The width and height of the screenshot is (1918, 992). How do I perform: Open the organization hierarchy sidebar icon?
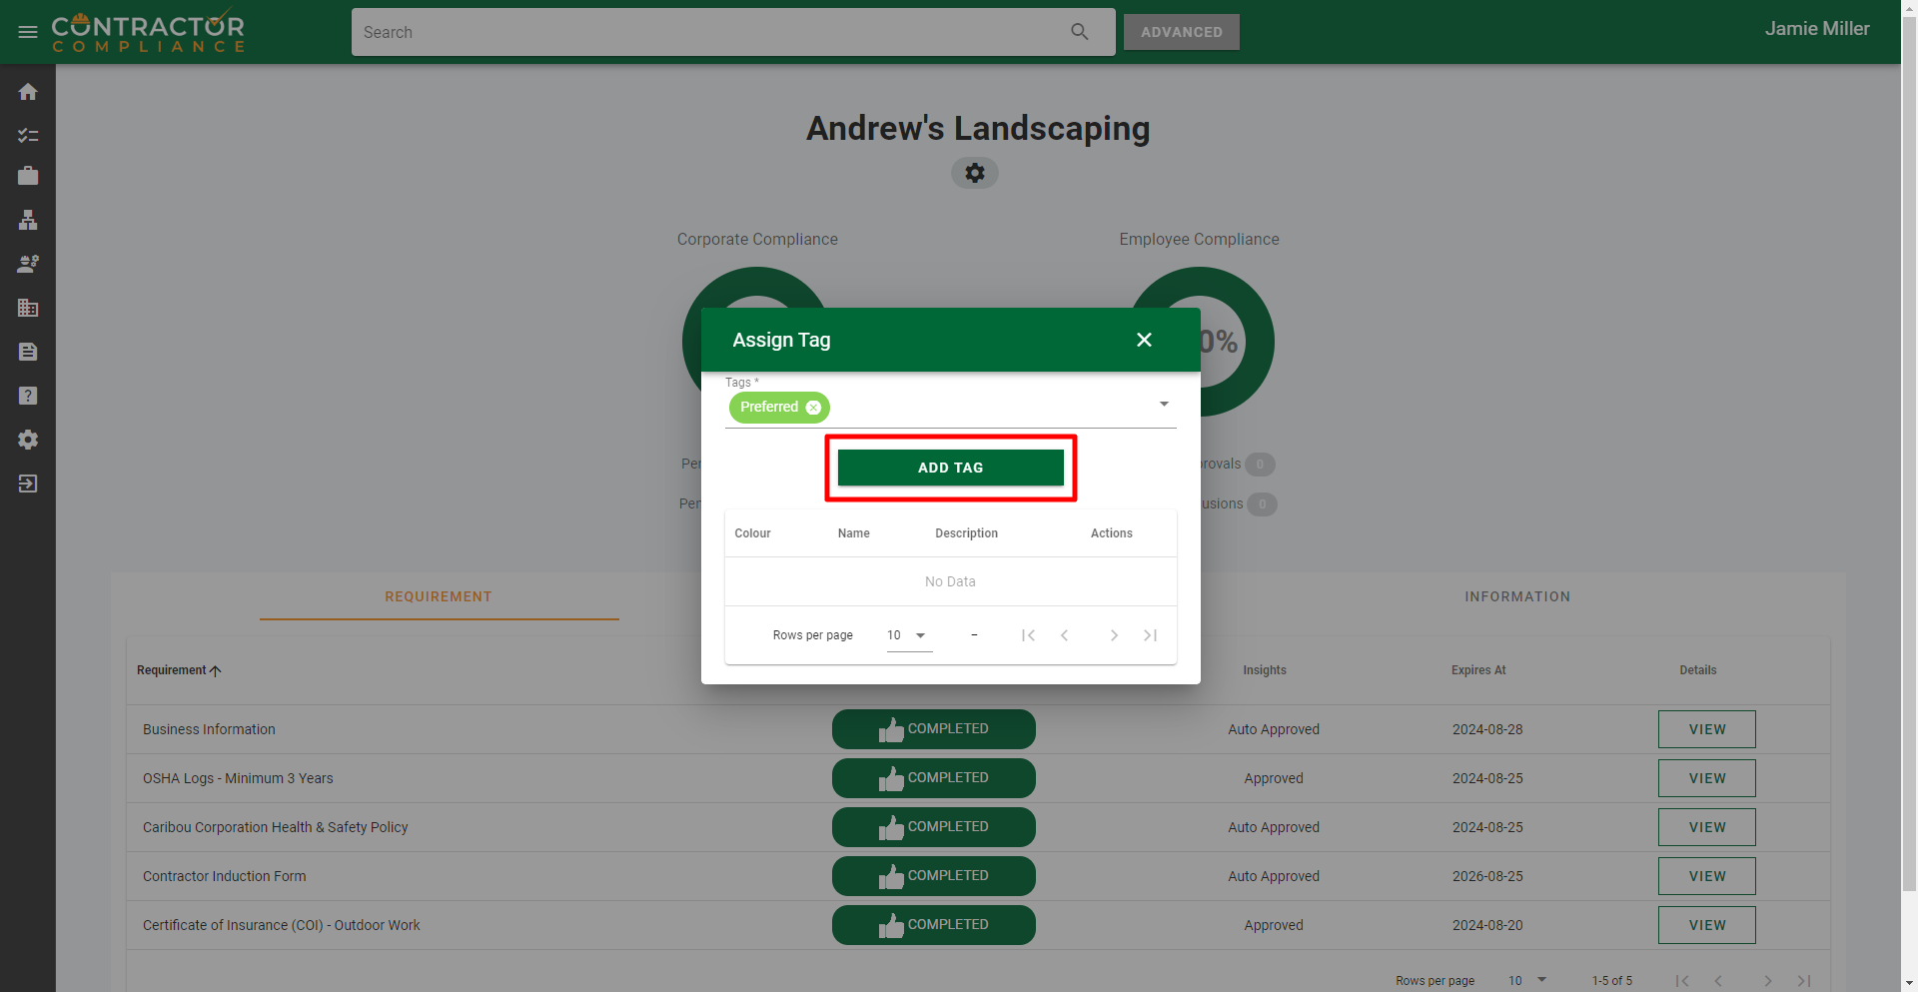[28, 220]
